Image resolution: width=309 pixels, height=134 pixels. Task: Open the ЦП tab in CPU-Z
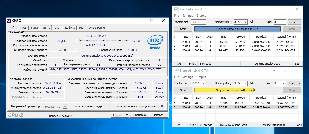[12, 28]
